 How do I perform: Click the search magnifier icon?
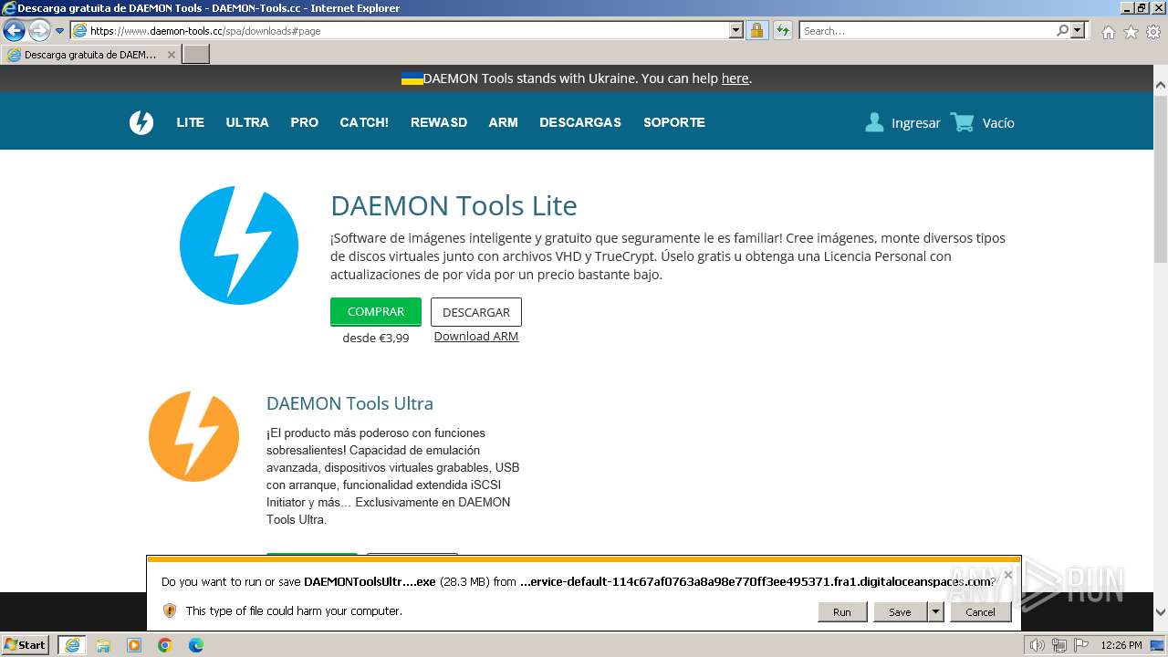[1062, 30]
